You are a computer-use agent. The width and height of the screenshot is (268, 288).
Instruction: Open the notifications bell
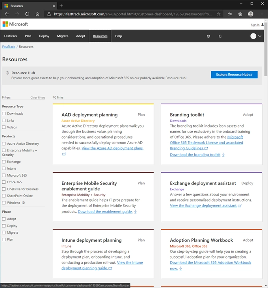click(x=220, y=36)
